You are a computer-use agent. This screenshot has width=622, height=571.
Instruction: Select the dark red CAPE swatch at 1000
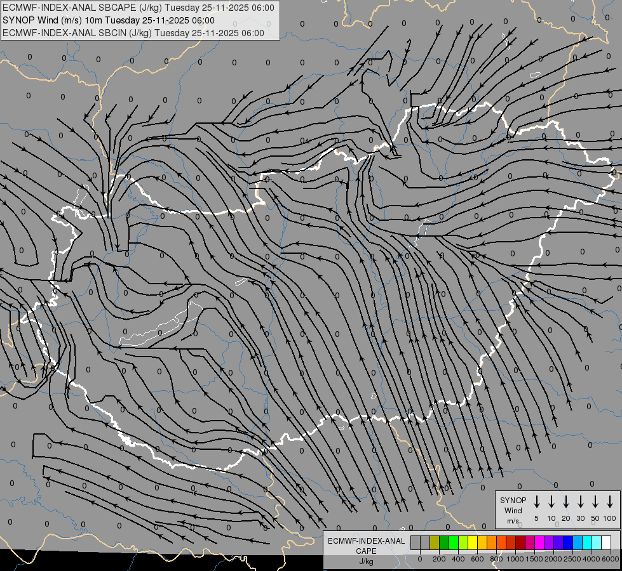pos(520,542)
